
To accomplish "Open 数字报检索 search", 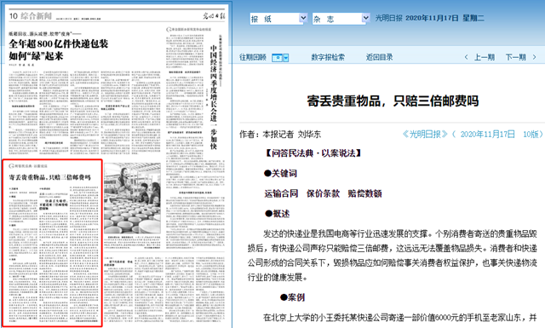I will [328, 57].
